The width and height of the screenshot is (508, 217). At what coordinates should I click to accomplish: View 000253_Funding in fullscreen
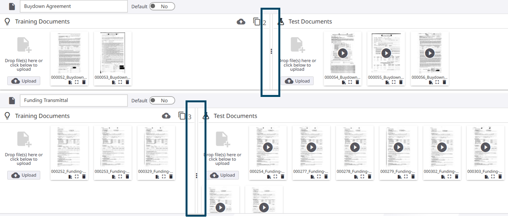(120, 176)
